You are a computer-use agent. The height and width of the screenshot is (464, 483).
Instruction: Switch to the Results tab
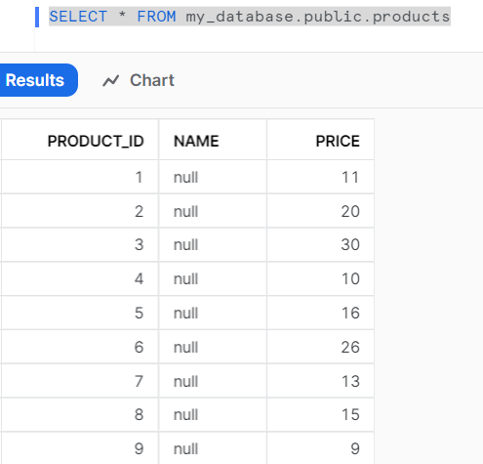coord(37,80)
